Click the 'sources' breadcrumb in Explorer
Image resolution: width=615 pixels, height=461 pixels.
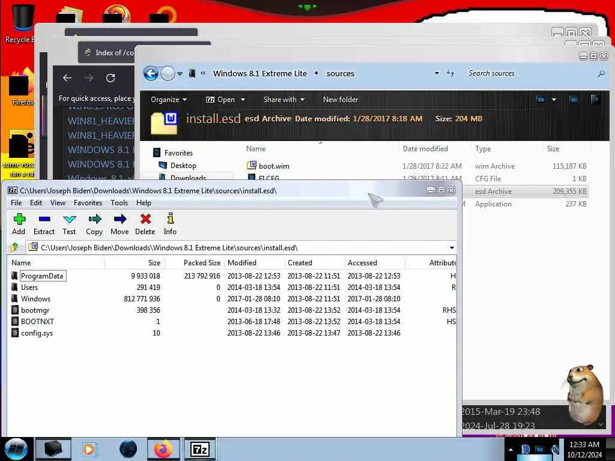point(340,73)
